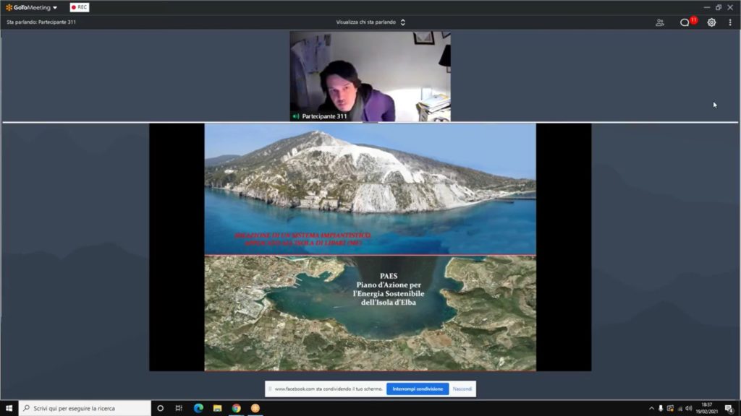
Task: Expand hidden system tray icons
Action: pos(651,408)
